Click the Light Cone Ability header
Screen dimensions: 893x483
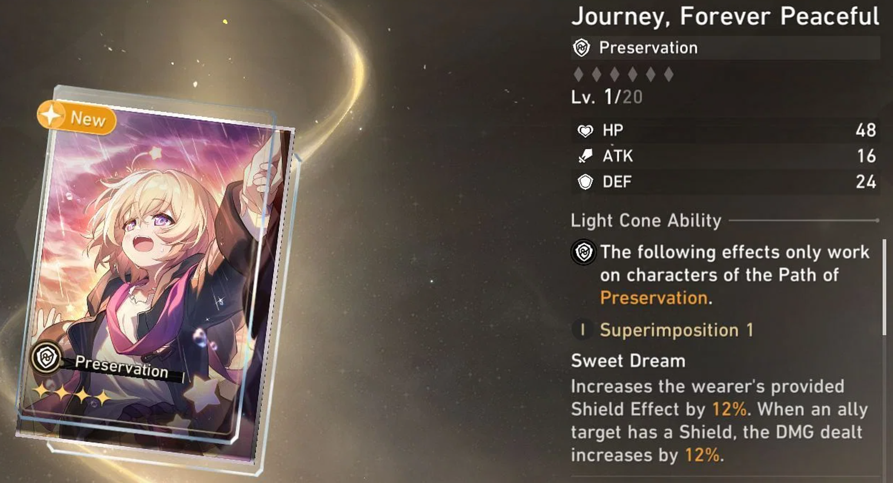[646, 220]
